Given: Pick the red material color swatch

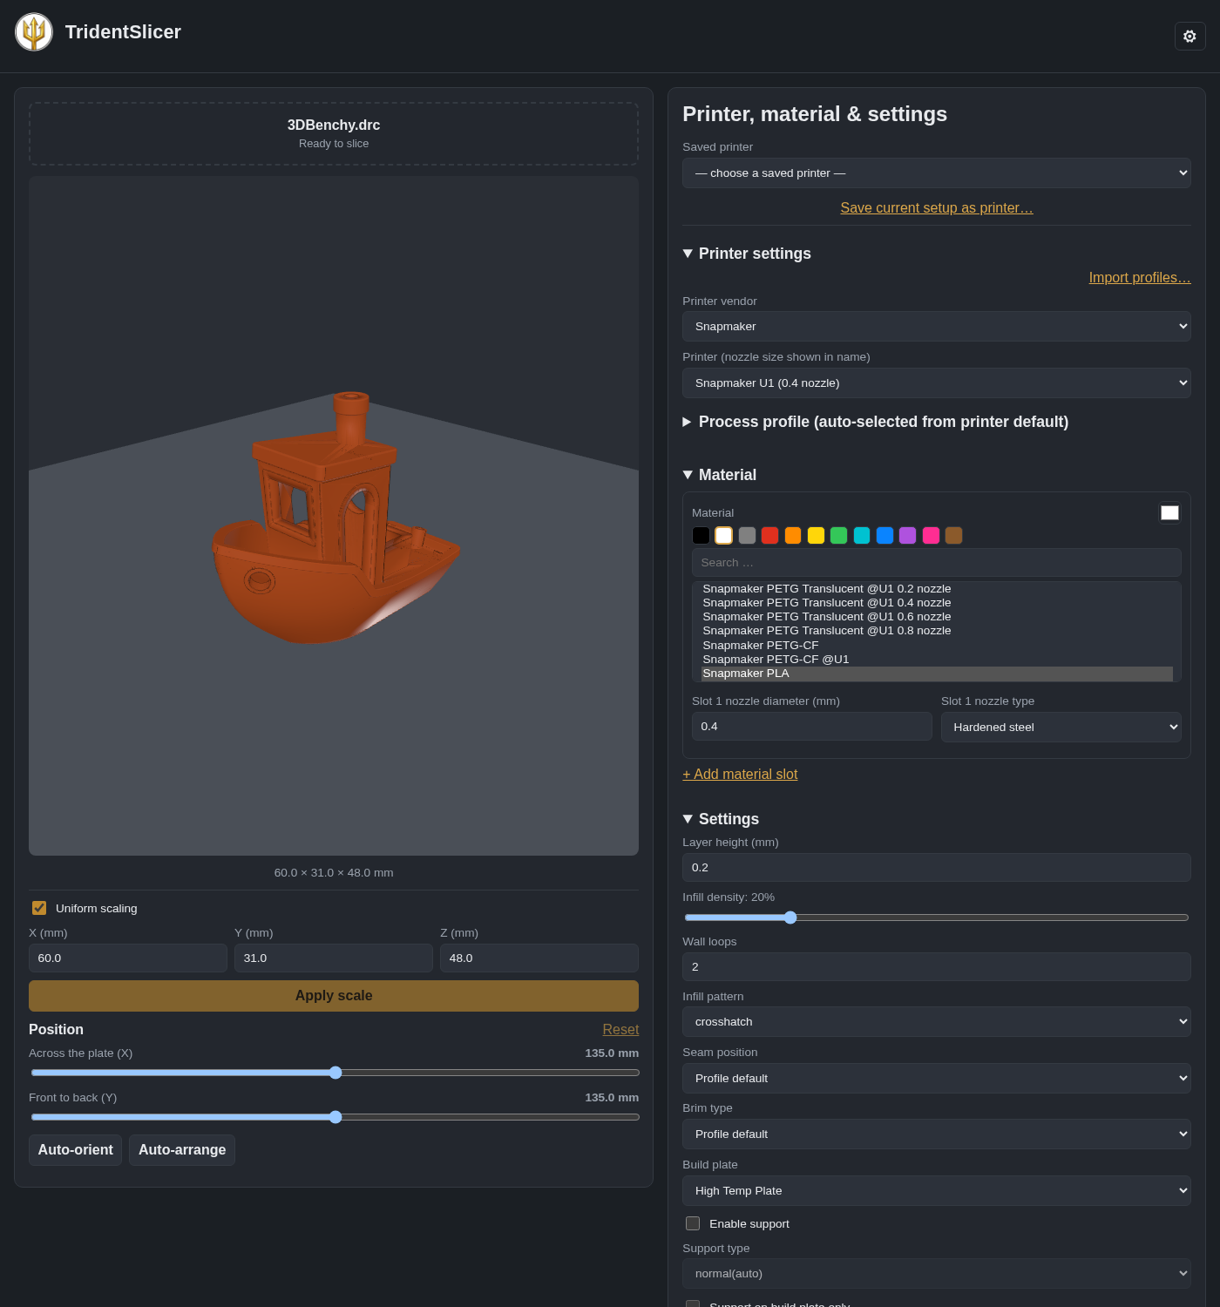Looking at the screenshot, I should tap(769, 535).
